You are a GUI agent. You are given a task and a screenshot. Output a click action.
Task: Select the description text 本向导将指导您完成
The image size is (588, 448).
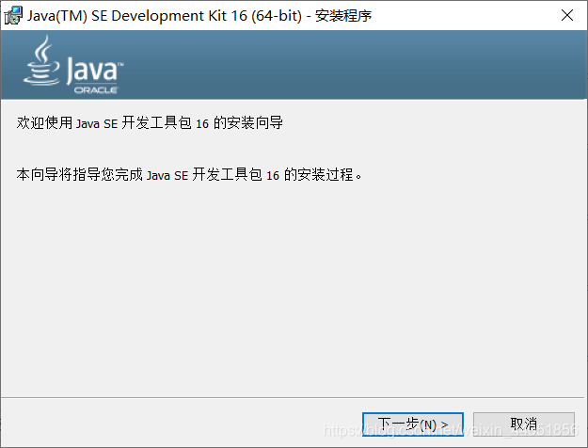click(x=80, y=174)
